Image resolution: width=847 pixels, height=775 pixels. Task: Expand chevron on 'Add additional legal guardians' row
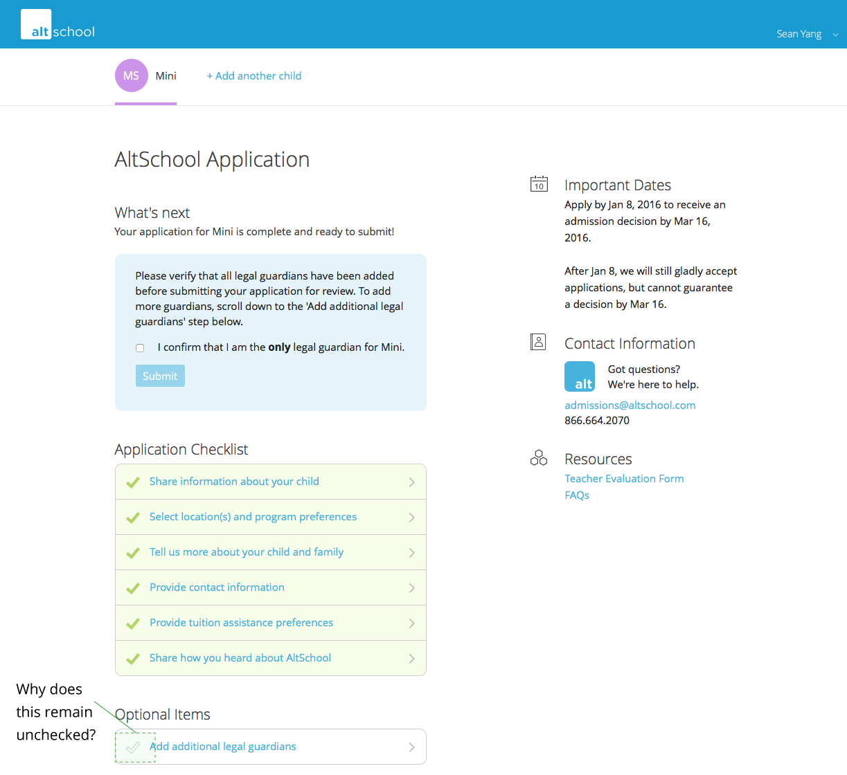coord(411,747)
